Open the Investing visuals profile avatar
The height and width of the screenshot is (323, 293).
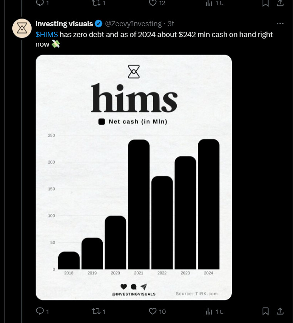[x=22, y=28]
